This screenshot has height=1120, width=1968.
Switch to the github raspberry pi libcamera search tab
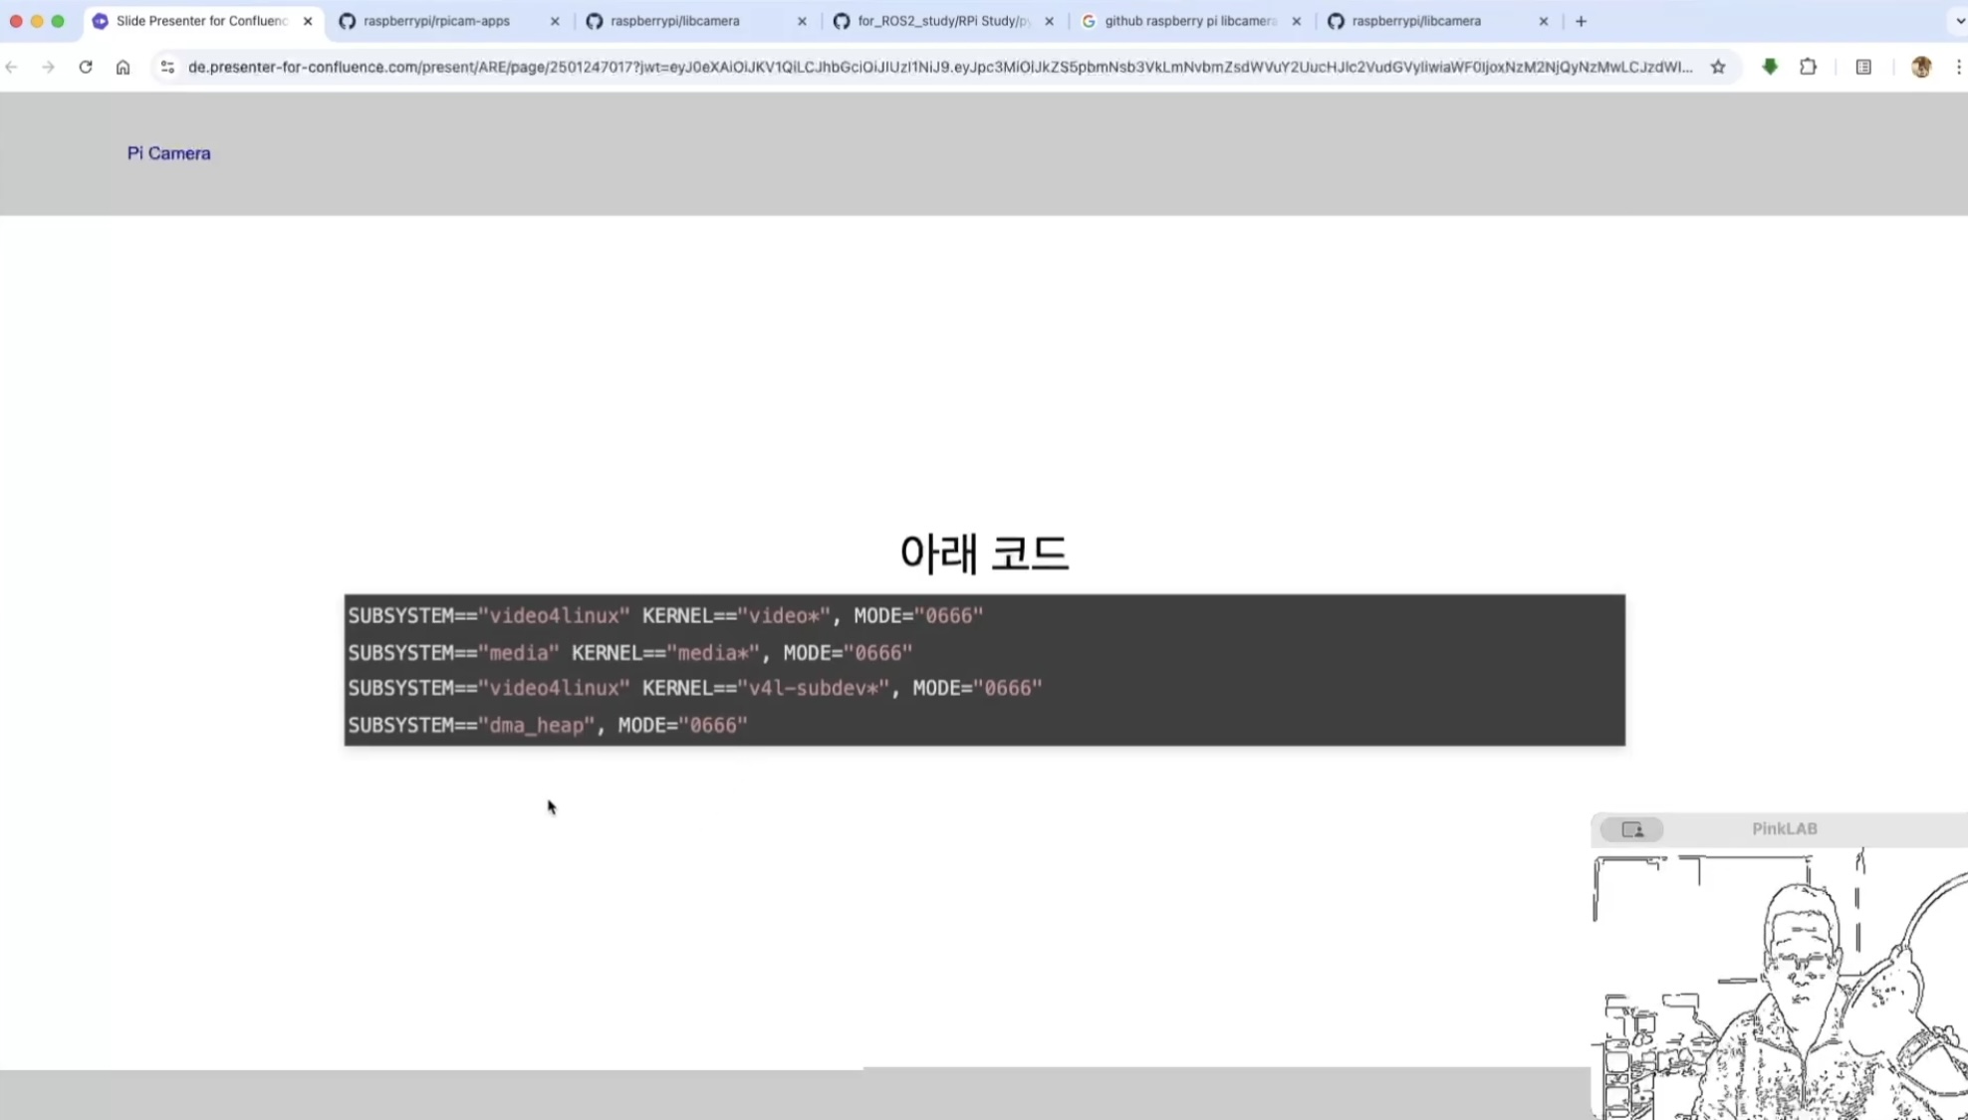[x=1189, y=21]
